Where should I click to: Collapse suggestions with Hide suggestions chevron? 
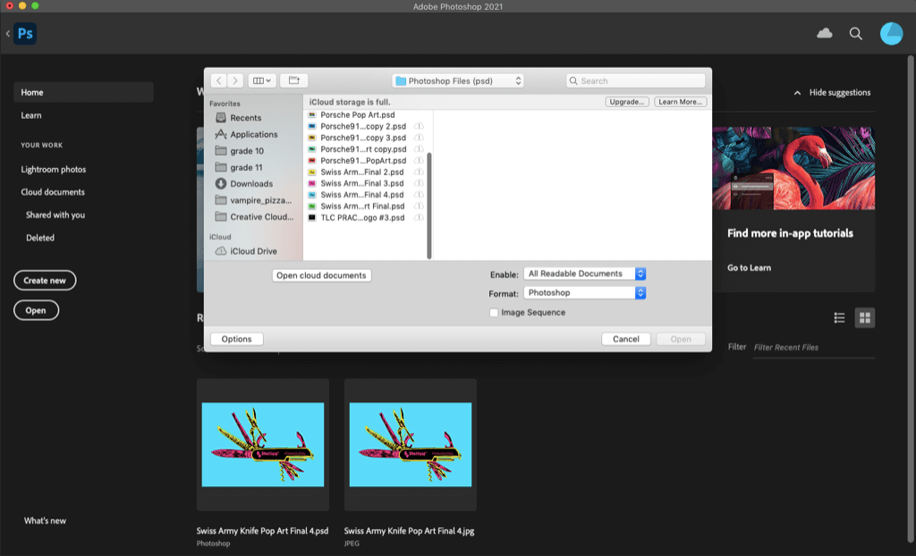(797, 93)
